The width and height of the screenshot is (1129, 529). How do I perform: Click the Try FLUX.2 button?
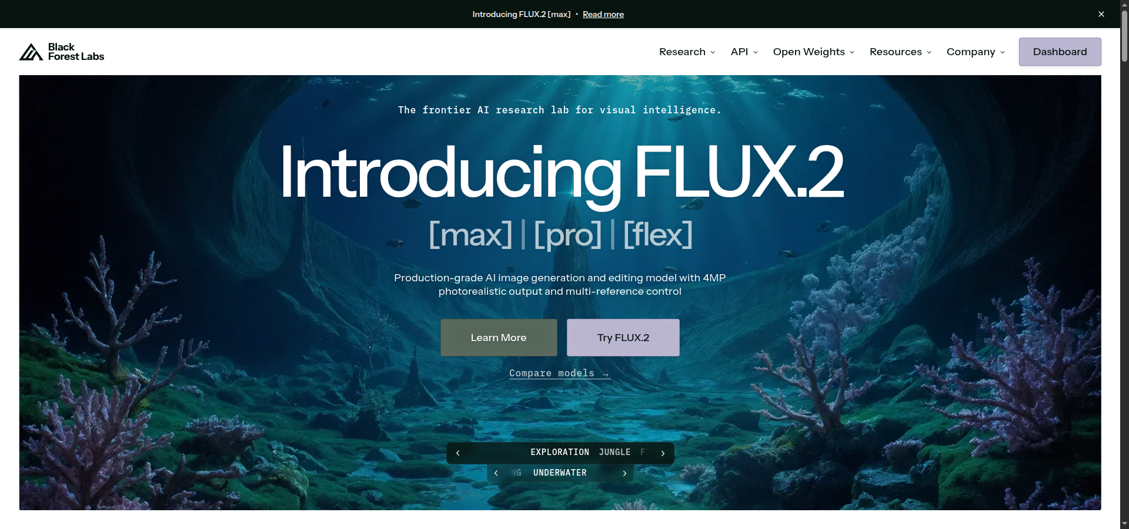623,338
